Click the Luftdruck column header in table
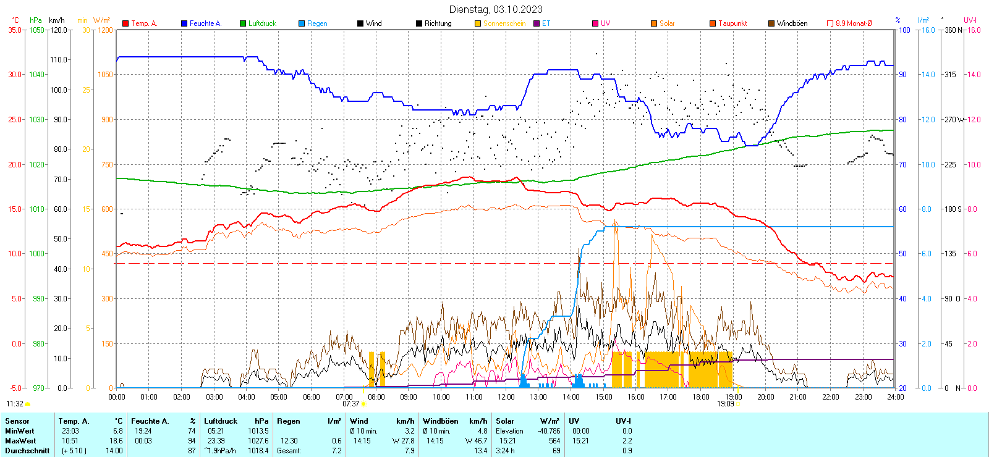 [x=221, y=421]
